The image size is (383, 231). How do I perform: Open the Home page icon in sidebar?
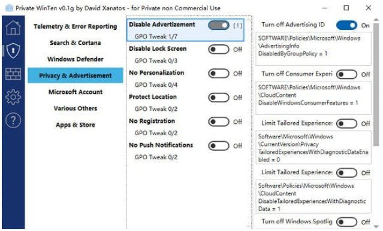coord(13,28)
